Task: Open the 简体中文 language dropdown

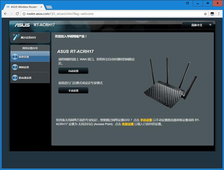Action: 198,25
